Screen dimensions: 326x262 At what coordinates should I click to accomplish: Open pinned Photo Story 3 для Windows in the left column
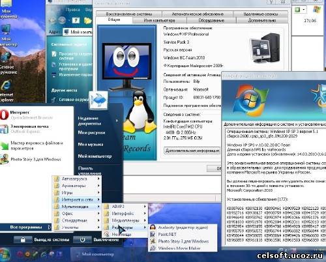tap(31, 159)
